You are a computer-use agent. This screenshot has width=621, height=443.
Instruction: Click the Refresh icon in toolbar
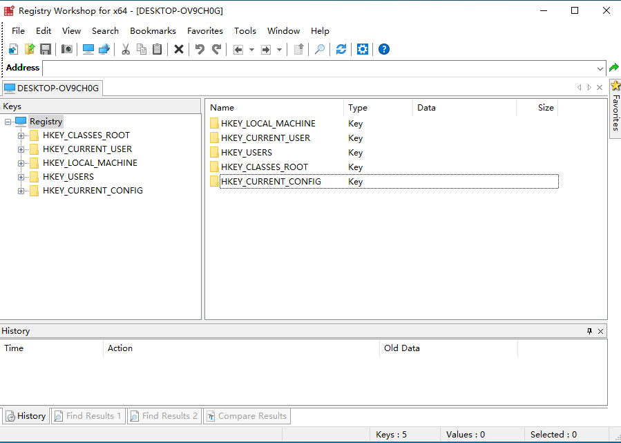tap(341, 49)
